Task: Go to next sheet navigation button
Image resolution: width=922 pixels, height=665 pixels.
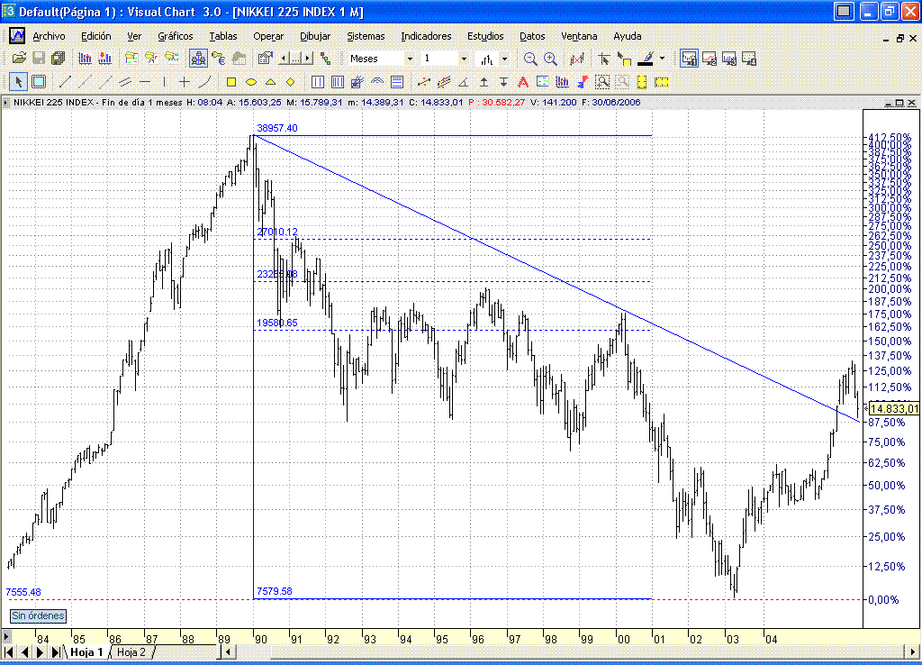Action: [40, 652]
